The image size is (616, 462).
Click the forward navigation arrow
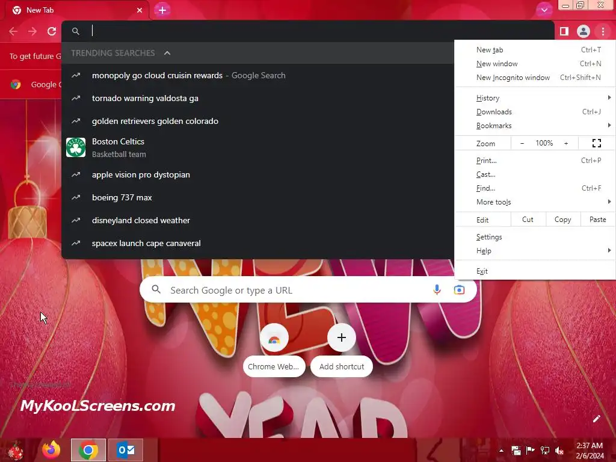point(32,31)
